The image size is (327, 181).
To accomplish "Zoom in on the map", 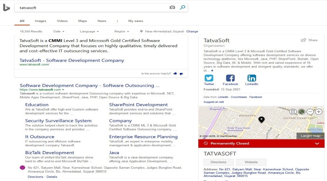I will tap(319, 112).
